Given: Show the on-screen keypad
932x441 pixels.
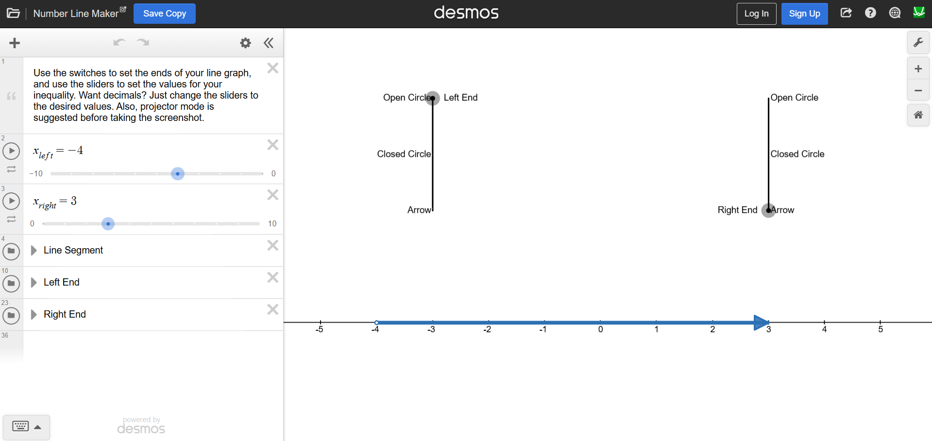Looking at the screenshot, I should coord(26,427).
